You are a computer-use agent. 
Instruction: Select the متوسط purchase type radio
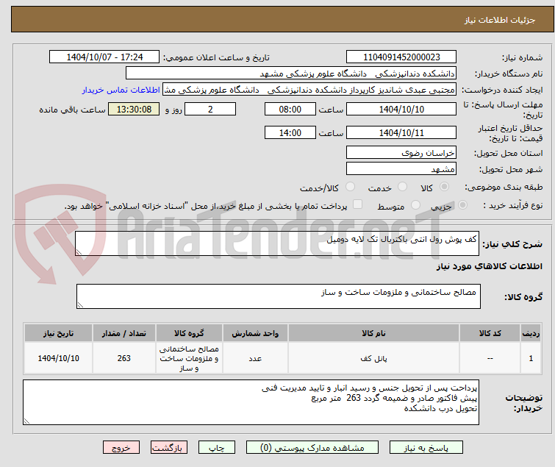tap(415, 205)
